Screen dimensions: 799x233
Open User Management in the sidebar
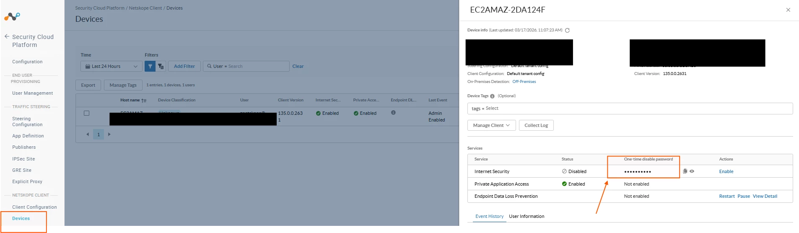coord(32,93)
